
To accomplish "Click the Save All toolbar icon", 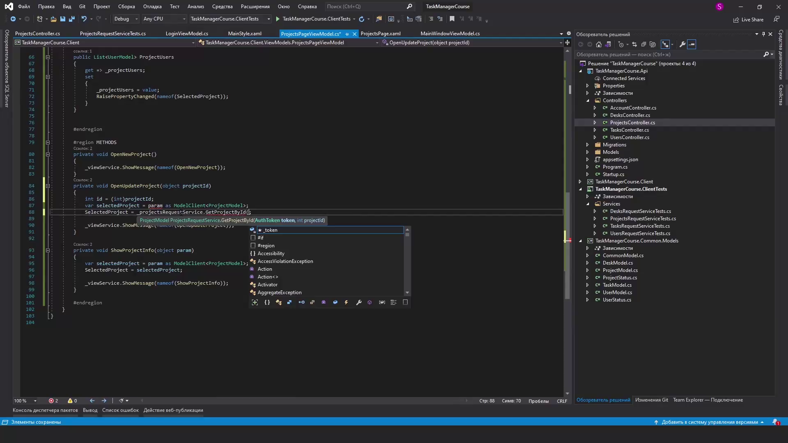I will tap(72, 19).
